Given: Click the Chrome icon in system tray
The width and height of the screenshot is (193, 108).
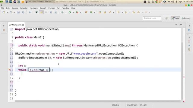Looking at the screenshot, I should 157,1.
